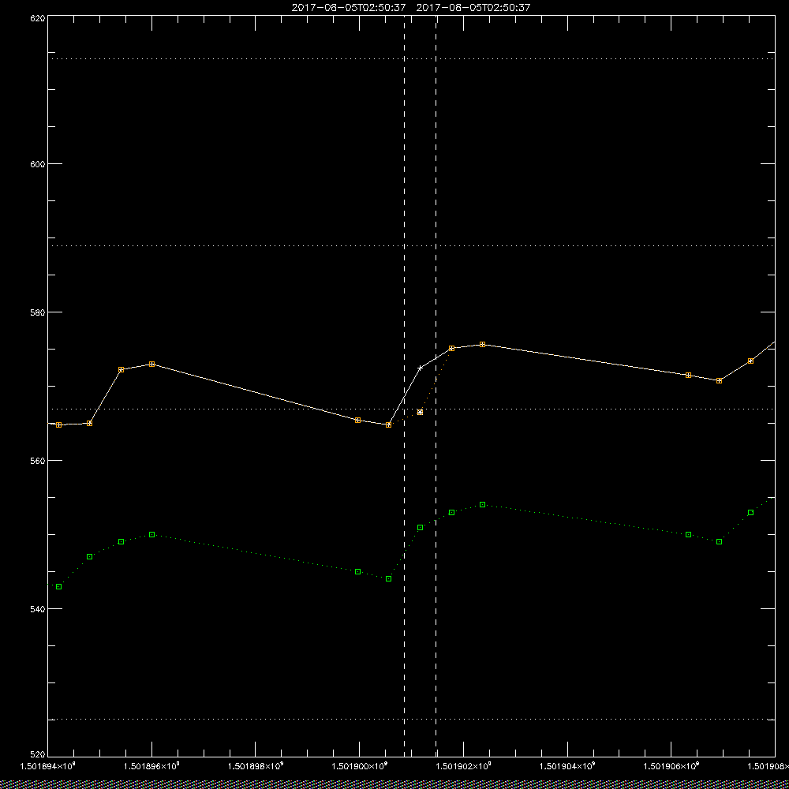Select x-axis label 1.501902×10⁹
The width and height of the screenshot is (789, 789).
coord(463,766)
